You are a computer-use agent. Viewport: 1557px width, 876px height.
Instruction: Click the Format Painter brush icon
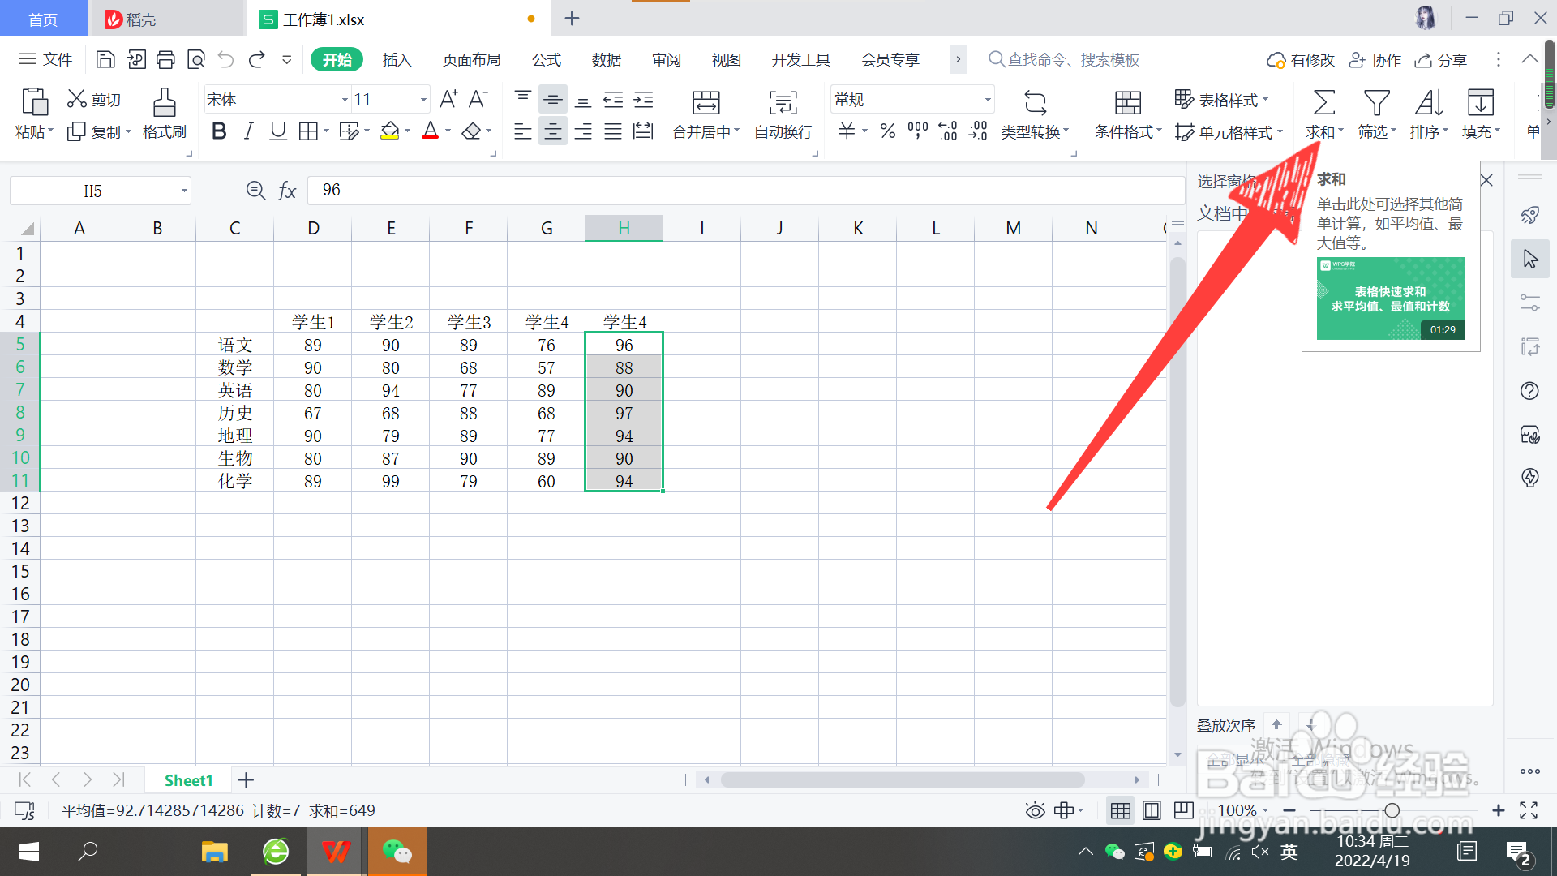tap(164, 103)
